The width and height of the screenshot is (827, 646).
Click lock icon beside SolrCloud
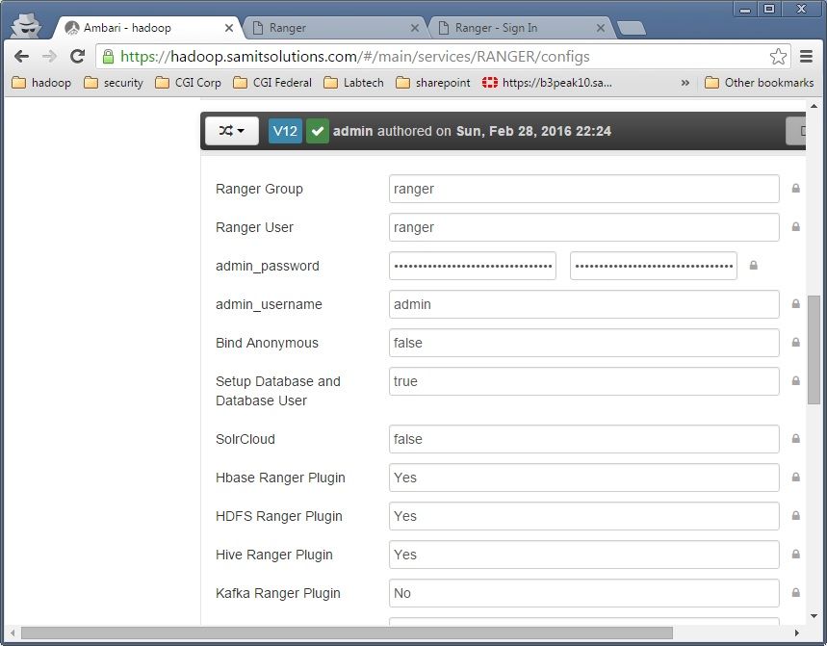pos(796,439)
